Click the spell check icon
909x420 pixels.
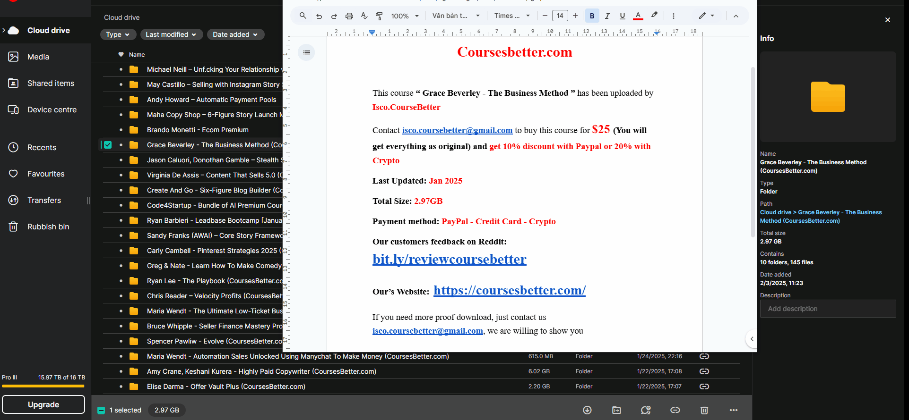pyautogui.click(x=364, y=16)
